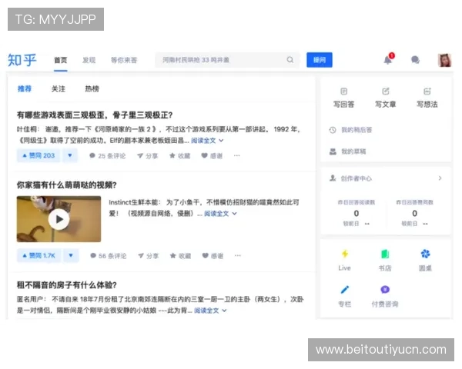Image resolution: width=462 pixels, height=369 pixels.
Task: Open the notifications bell icon
Action: 388,60
